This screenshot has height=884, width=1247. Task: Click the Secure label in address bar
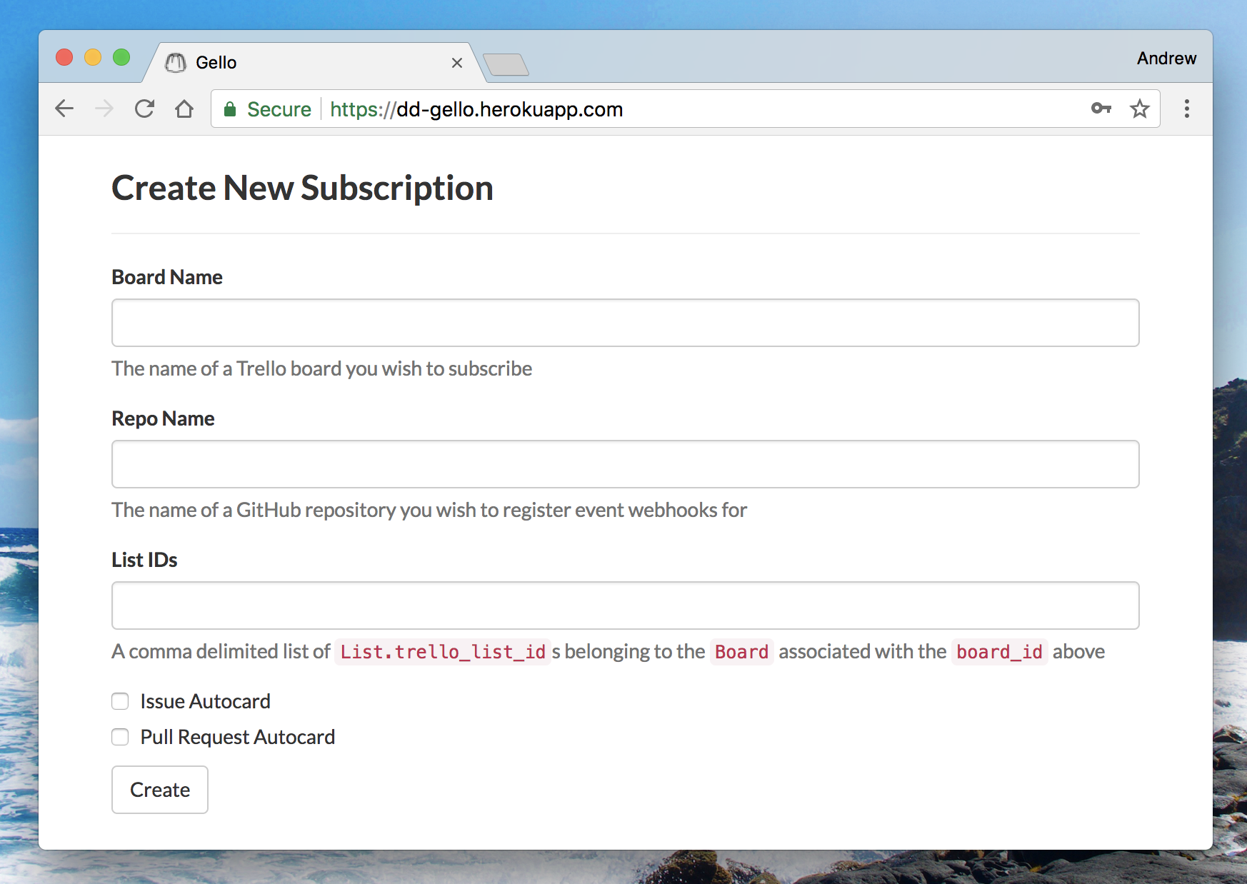(279, 109)
